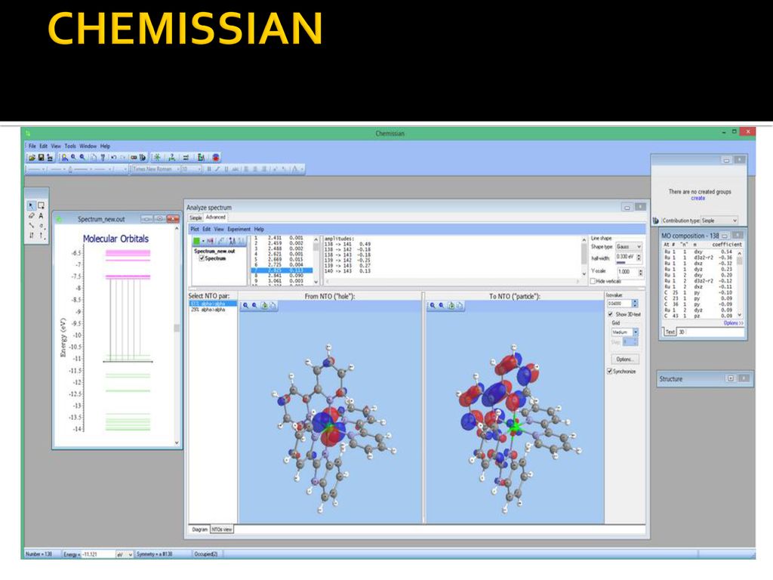773x580 pixels.
Task: Select the text 'A' tool in toolbox
Action: pyautogui.click(x=42, y=215)
